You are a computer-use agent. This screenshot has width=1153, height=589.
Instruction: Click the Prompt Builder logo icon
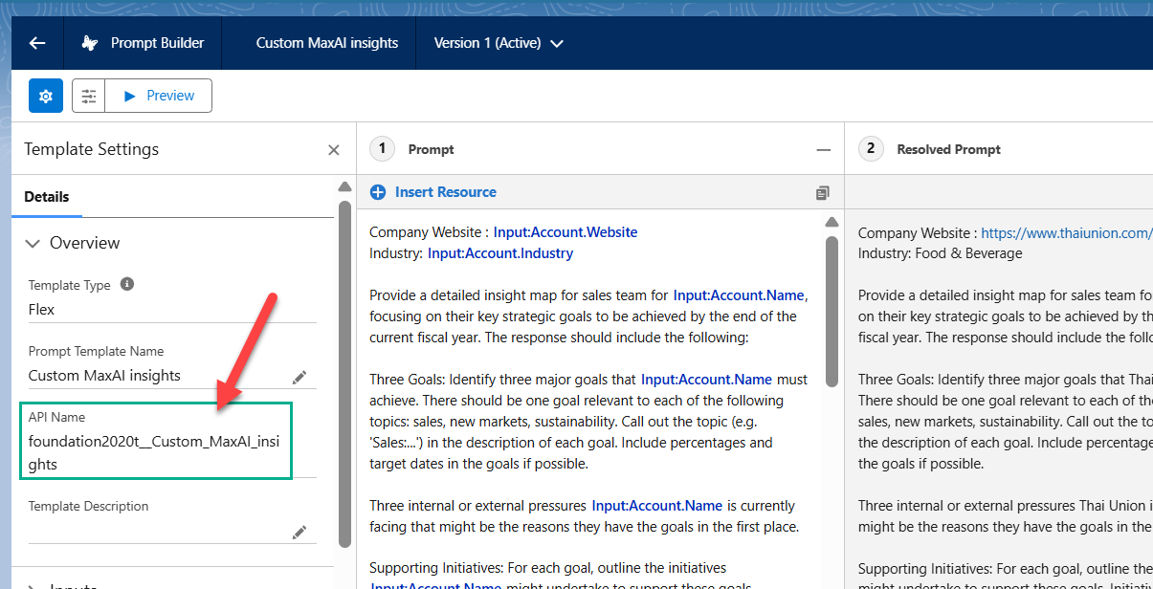coord(90,43)
